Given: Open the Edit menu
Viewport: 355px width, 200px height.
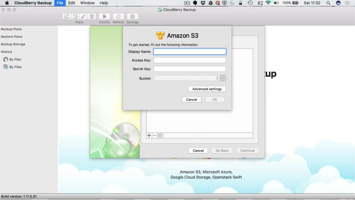Looking at the screenshot, I should [72, 3].
